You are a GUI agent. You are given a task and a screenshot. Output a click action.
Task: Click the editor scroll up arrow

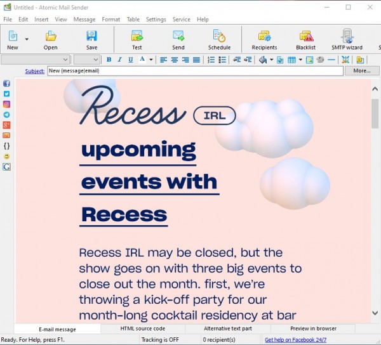pos(375,89)
